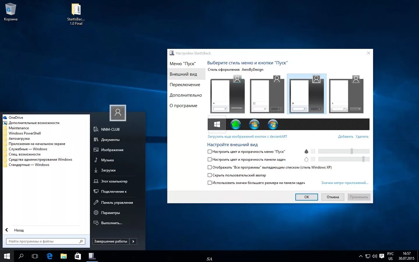Click the Отмена button
Screen dimensions: 419x262
(333, 197)
